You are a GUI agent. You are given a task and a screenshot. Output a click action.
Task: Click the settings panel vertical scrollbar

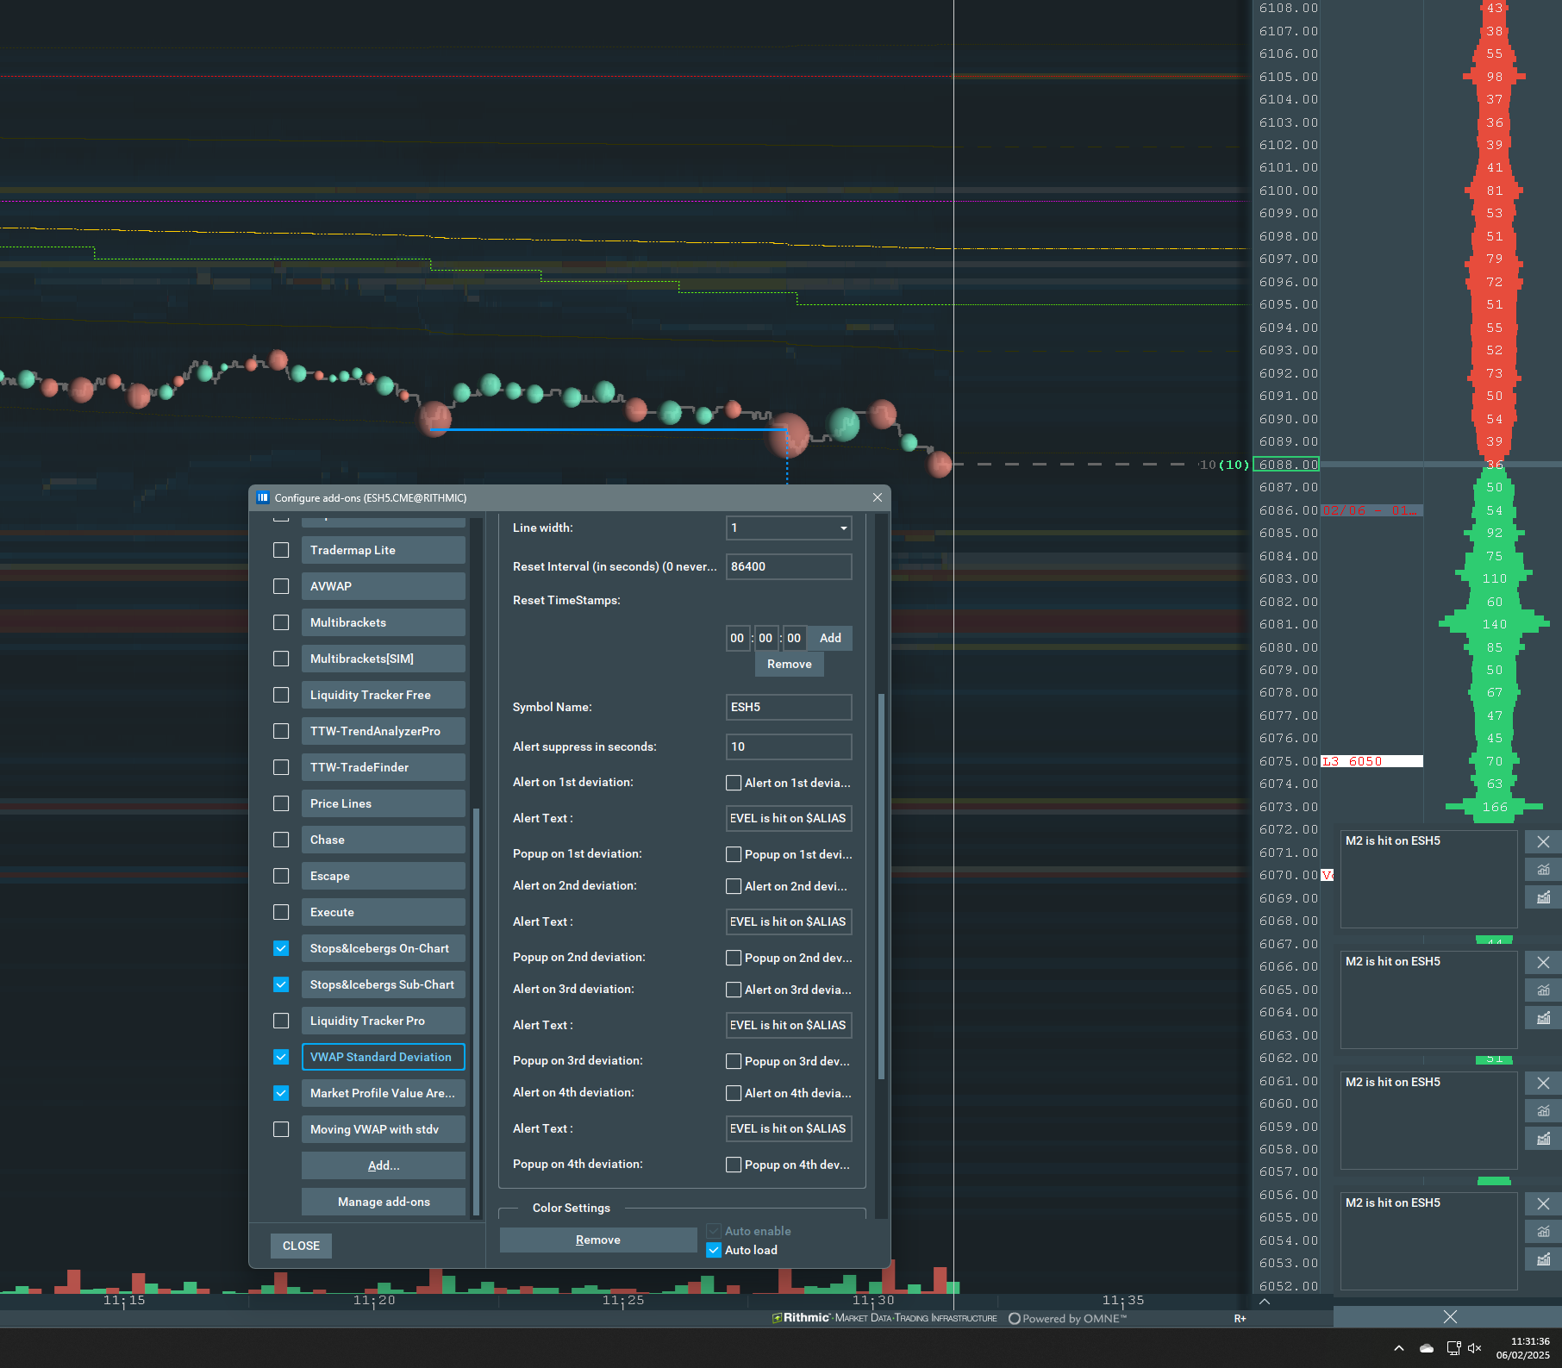pos(881,886)
